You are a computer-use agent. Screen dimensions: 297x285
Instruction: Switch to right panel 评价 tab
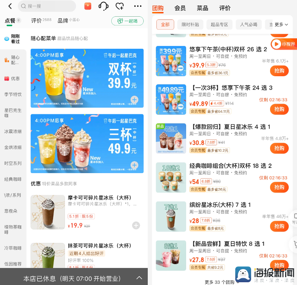click(x=225, y=8)
